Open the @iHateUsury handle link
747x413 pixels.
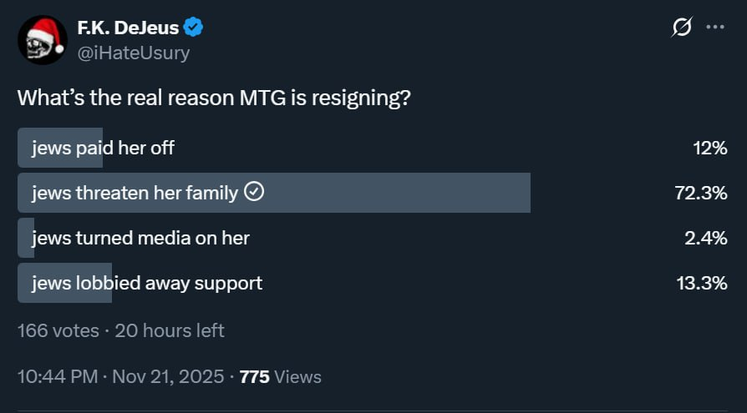click(x=134, y=53)
